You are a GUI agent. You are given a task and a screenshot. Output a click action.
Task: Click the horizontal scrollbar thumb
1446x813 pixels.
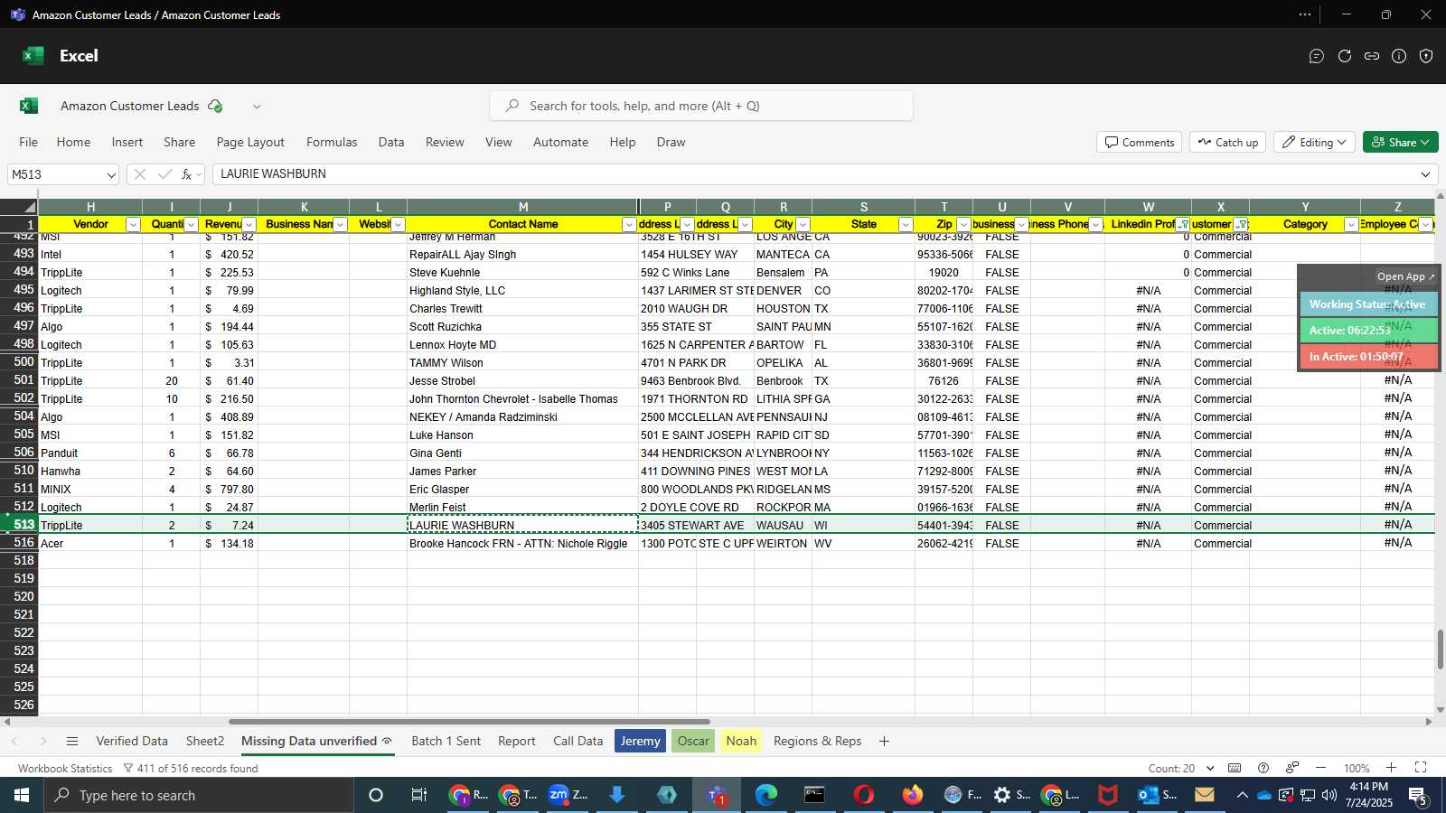469,722
